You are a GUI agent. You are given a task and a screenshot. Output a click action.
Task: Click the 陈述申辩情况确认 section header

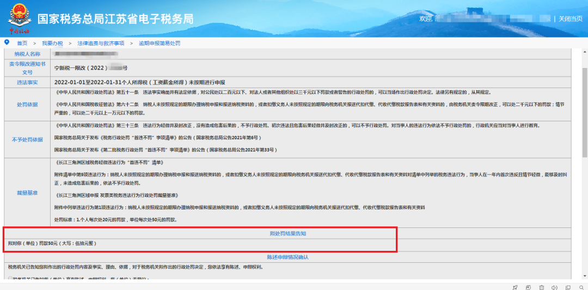coord(287,257)
